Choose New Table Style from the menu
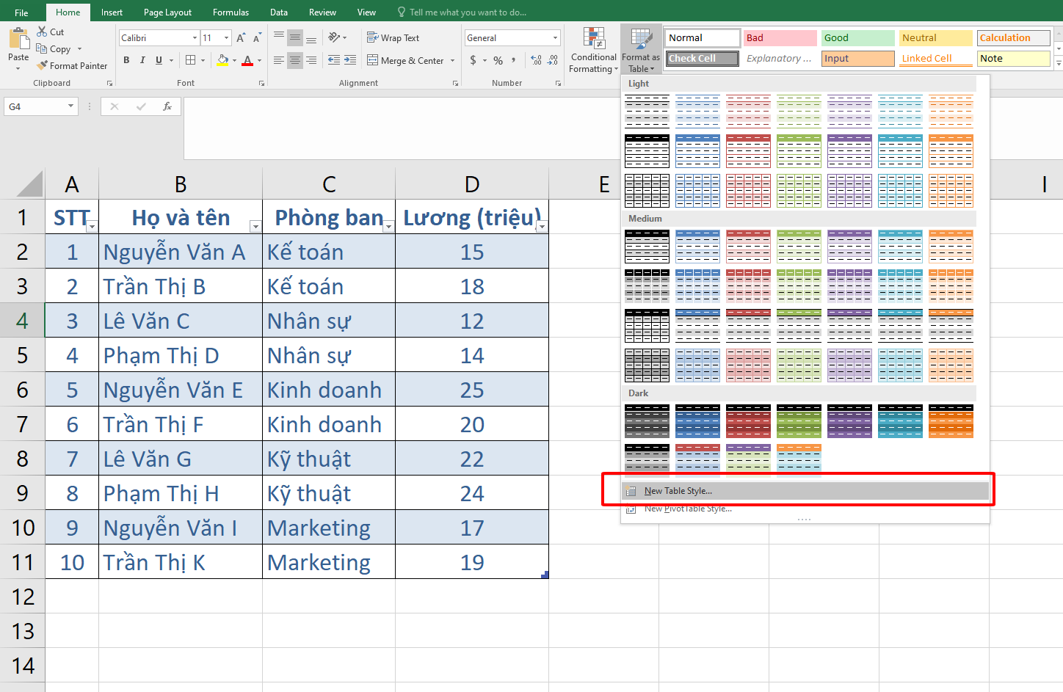Viewport: 1063px width, 692px height. click(x=678, y=491)
